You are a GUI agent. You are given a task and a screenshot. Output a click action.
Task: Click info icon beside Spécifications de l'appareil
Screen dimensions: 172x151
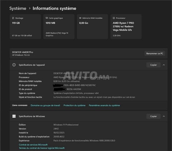(x=14, y=65)
